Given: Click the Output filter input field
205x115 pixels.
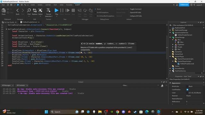Looking at the screenshot, I should [140, 85].
